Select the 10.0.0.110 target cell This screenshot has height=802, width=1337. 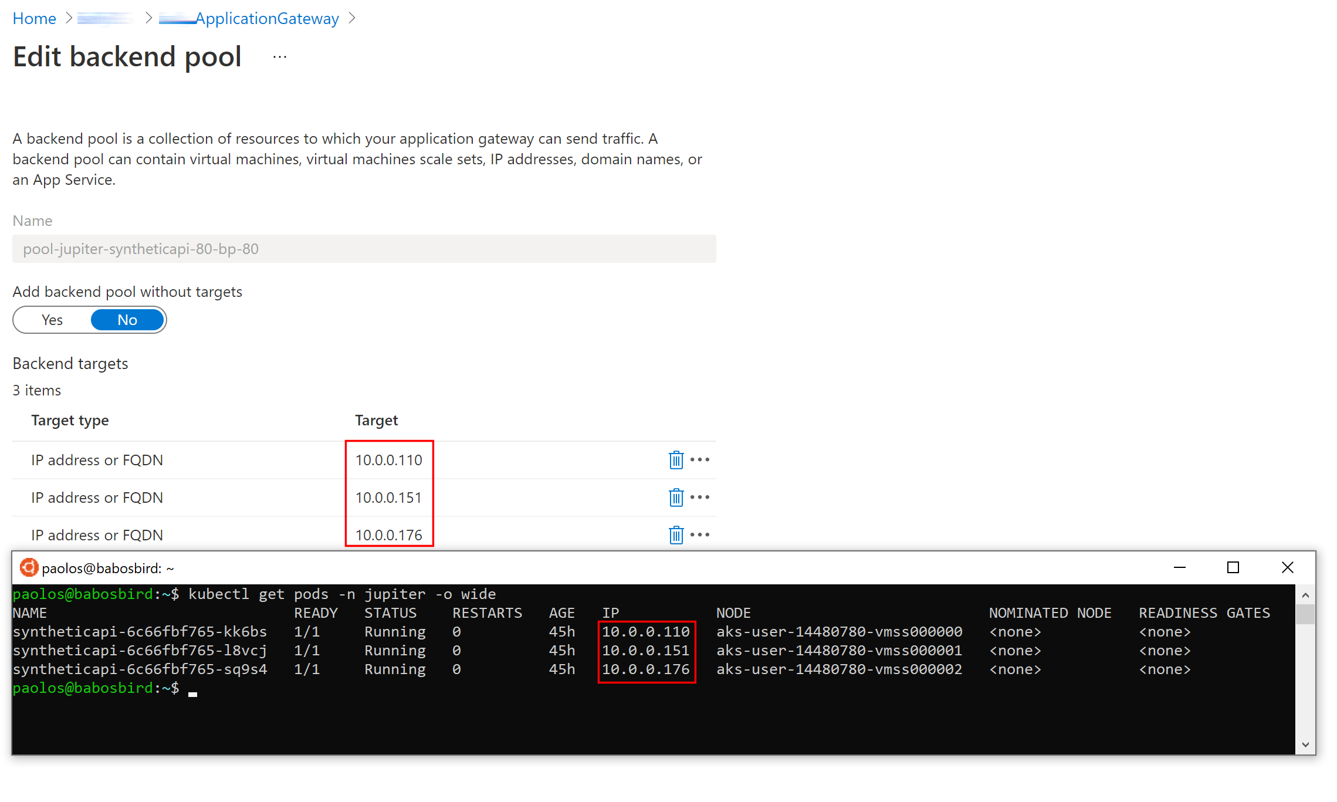(x=389, y=460)
